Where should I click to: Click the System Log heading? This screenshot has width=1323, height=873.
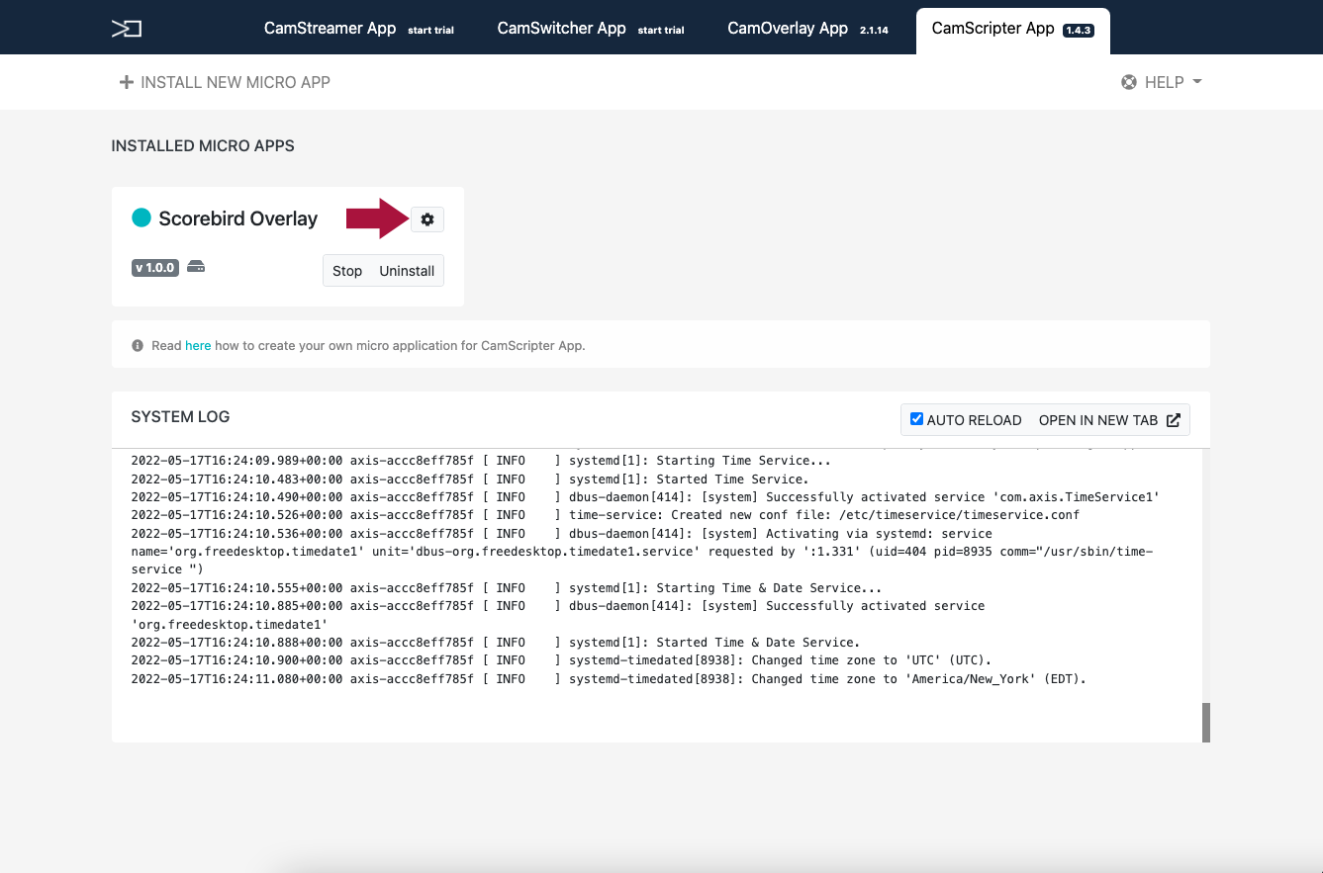click(x=180, y=417)
